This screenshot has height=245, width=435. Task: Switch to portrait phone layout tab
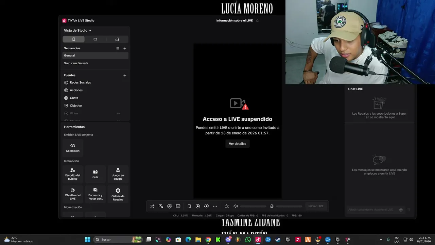click(73, 39)
